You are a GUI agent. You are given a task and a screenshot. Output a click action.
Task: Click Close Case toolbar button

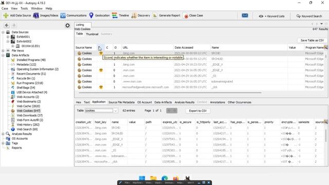pos(193,15)
